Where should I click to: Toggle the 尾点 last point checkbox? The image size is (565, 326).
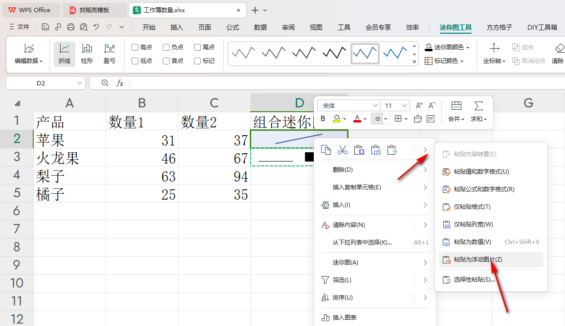click(x=197, y=47)
